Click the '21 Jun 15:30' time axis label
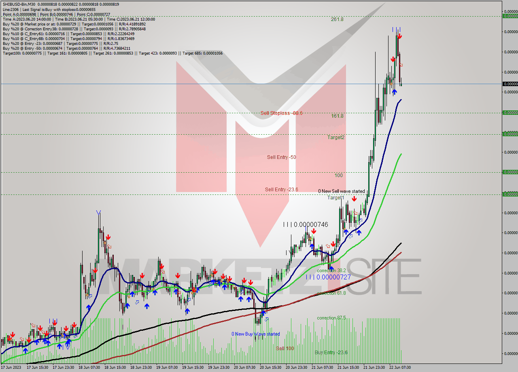Image resolution: width=518 pixels, height=372 pixels. coord(348,368)
